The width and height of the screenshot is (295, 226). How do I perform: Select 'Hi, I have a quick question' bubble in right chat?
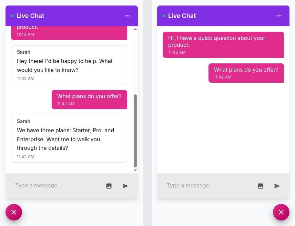tap(223, 45)
